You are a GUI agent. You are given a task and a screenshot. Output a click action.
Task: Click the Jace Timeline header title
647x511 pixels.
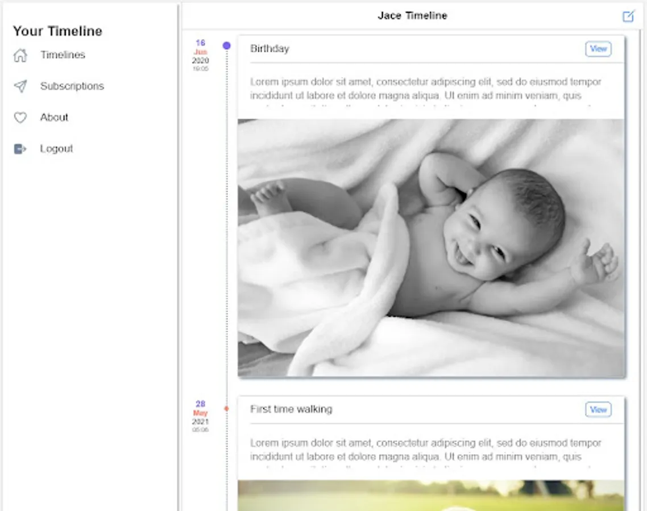tap(412, 16)
